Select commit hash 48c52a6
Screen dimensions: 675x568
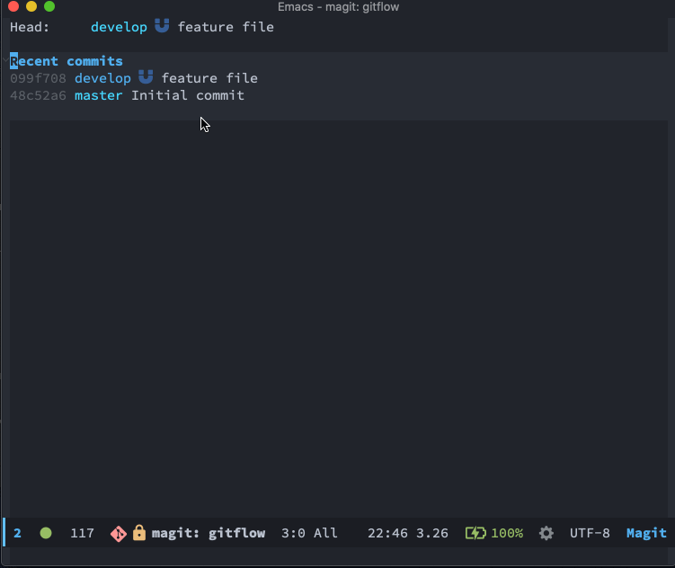pyautogui.click(x=38, y=95)
